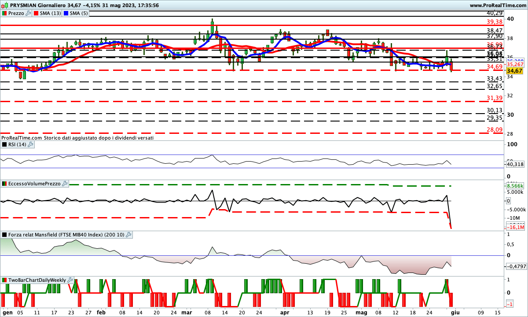Click TwoBarChartDailyWeekly red-green legend icon
The width and height of the screenshot is (528, 317).
(x=4, y=280)
